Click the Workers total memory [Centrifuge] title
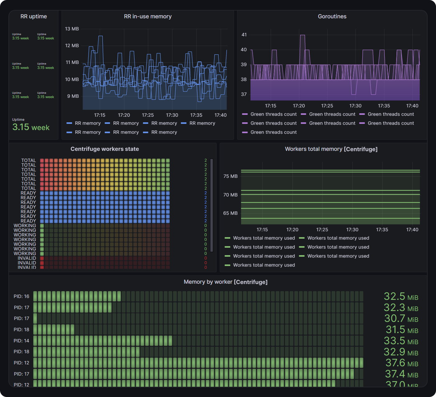The image size is (436, 397). tap(331, 149)
